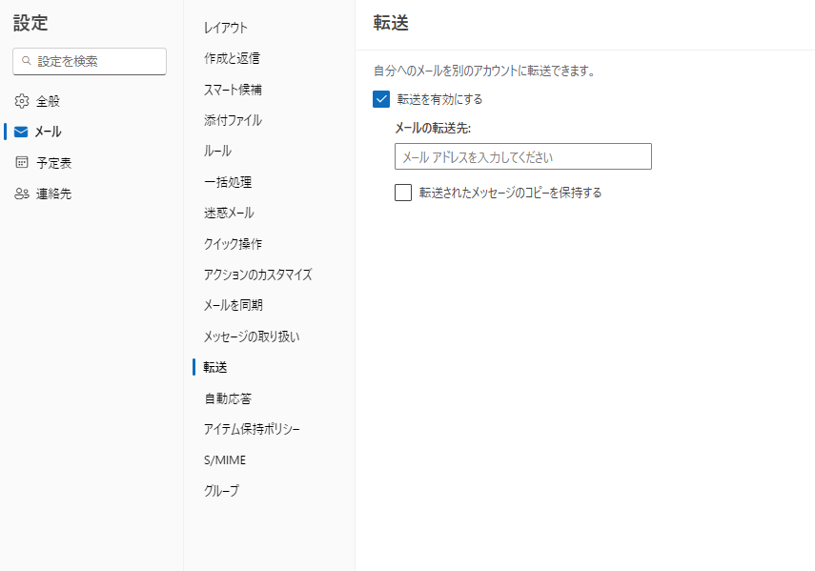The height and width of the screenshot is (571, 815).
Task: Check 転送されたメッセージのコピーを保持する box
Action: pyautogui.click(x=403, y=193)
